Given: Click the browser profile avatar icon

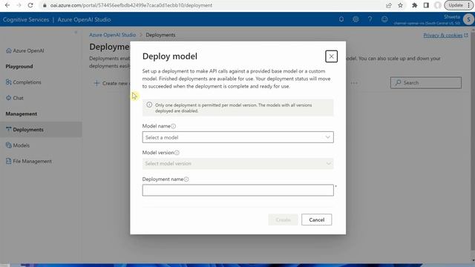Looking at the screenshot, I should click(x=437, y=5).
